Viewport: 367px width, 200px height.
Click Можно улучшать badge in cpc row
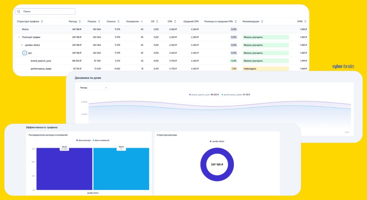pyautogui.click(x=266, y=53)
